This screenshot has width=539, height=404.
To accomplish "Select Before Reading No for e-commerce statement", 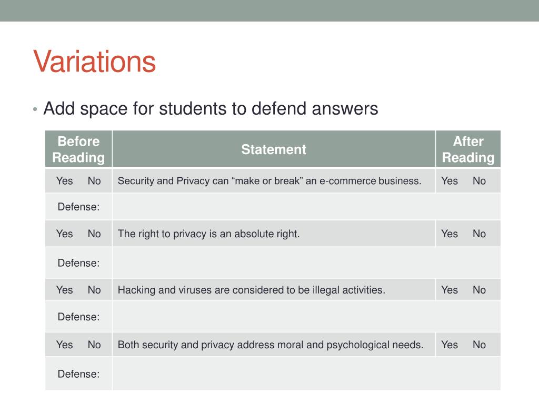I will pos(94,181).
